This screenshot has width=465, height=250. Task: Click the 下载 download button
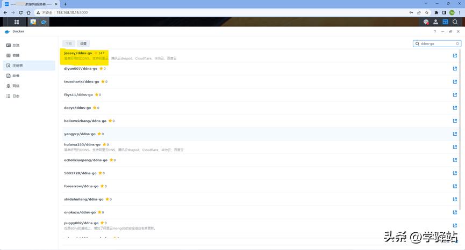[x=69, y=43]
